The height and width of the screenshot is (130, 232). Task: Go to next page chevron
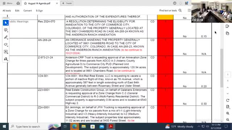(x=228, y=94)
